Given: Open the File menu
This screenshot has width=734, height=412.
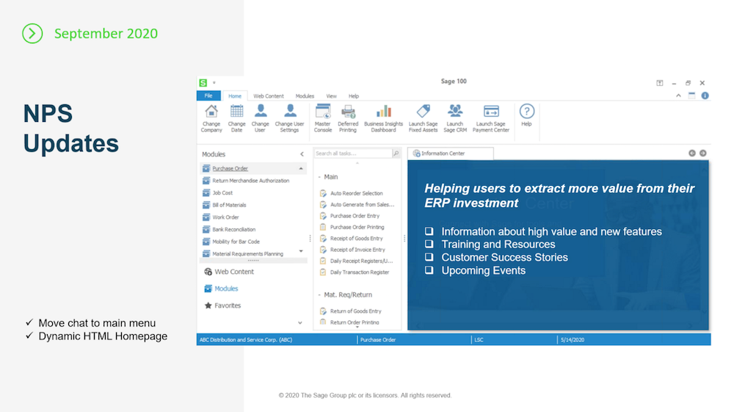Looking at the screenshot, I should point(208,96).
